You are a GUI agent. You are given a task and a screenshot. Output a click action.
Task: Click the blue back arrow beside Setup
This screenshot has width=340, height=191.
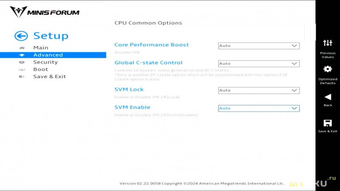[x=21, y=36]
